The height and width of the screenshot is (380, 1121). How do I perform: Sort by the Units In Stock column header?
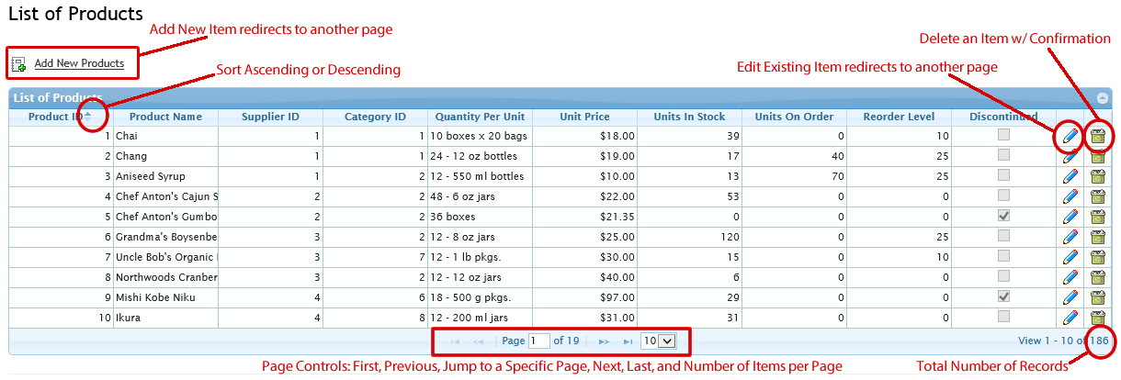[689, 117]
